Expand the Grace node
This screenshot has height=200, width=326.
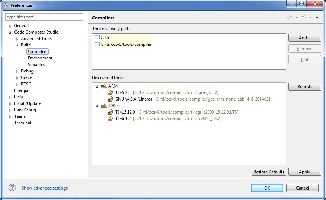click(17, 78)
